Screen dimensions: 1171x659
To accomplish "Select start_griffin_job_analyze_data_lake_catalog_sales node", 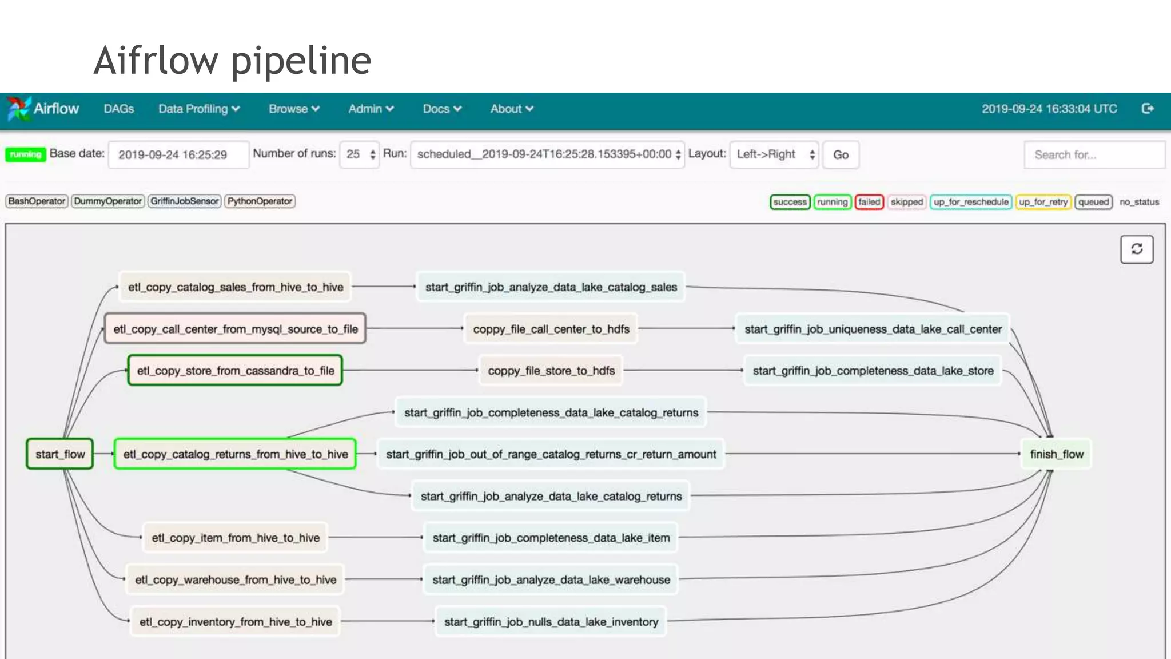I will (551, 287).
